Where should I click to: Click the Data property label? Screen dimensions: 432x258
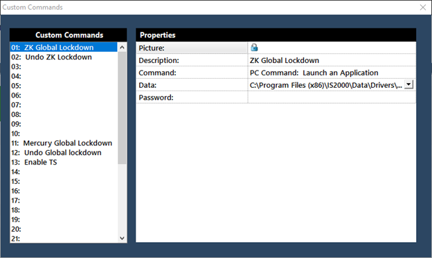click(x=147, y=85)
